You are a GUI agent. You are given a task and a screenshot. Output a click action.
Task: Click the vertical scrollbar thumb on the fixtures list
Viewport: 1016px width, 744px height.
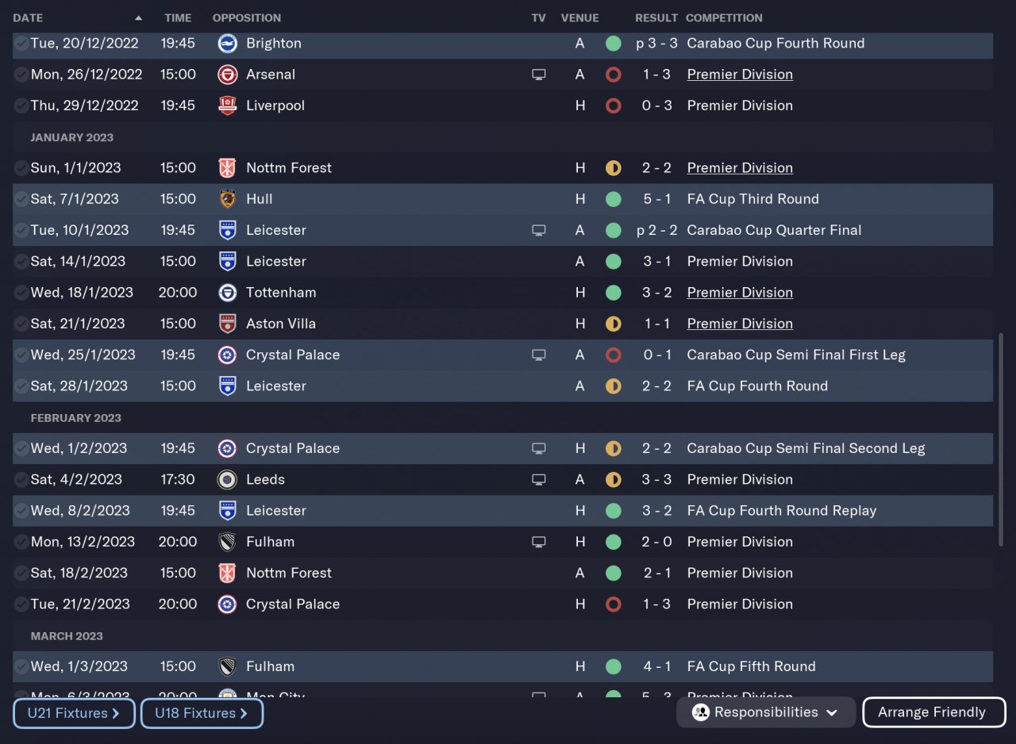1000,440
